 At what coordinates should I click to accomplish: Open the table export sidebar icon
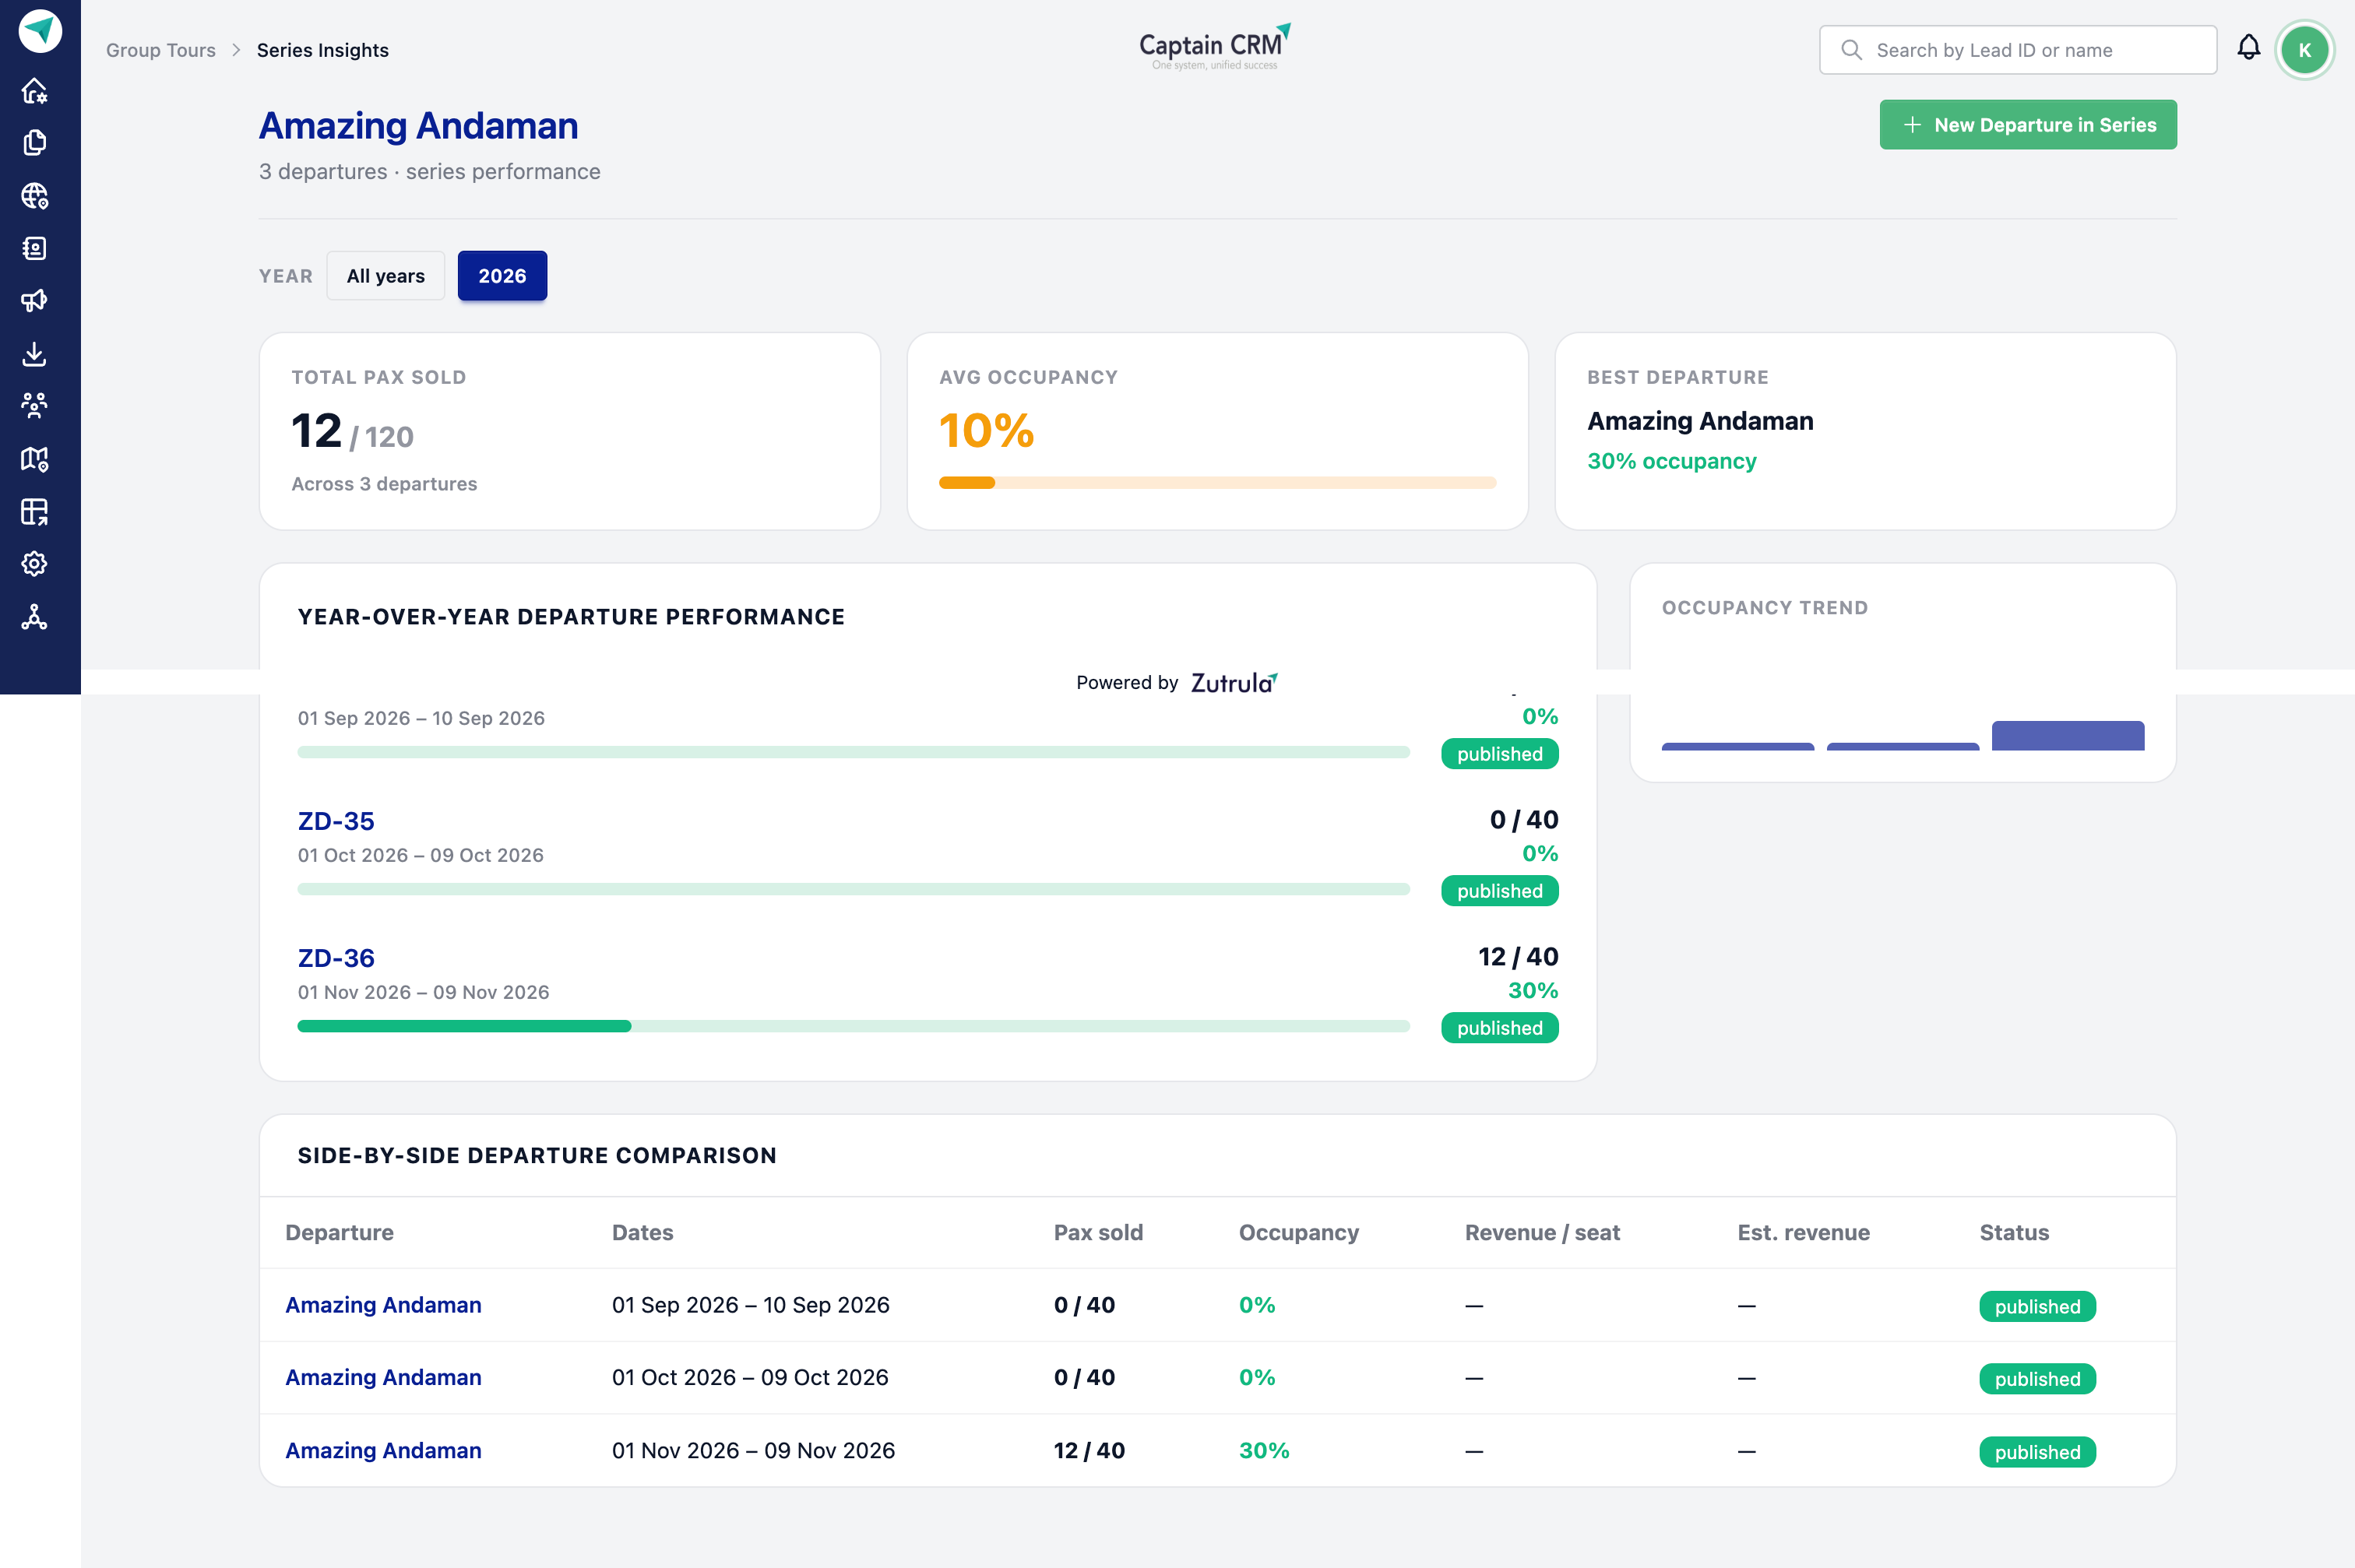tap(35, 511)
